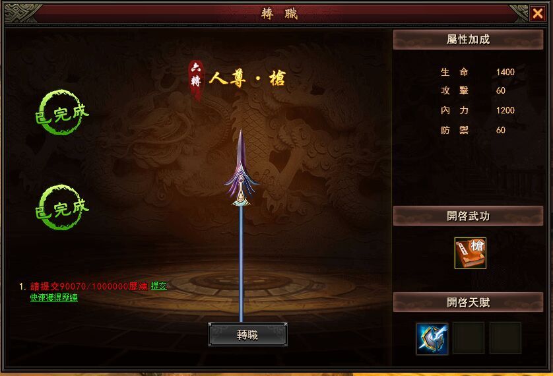This screenshot has width=553, height=376.
Task: Open the 快速獲得歷練 link
Action: tap(54, 298)
